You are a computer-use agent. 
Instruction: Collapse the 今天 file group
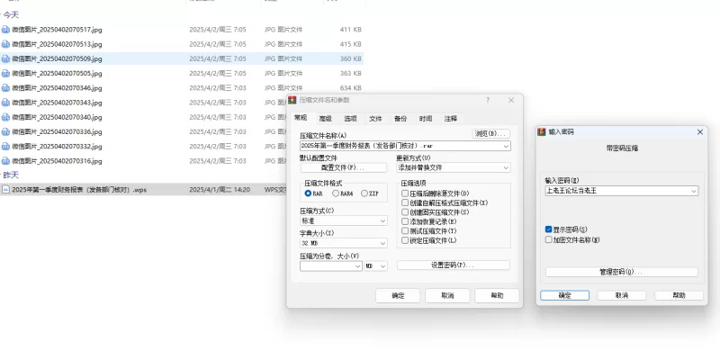(1, 15)
